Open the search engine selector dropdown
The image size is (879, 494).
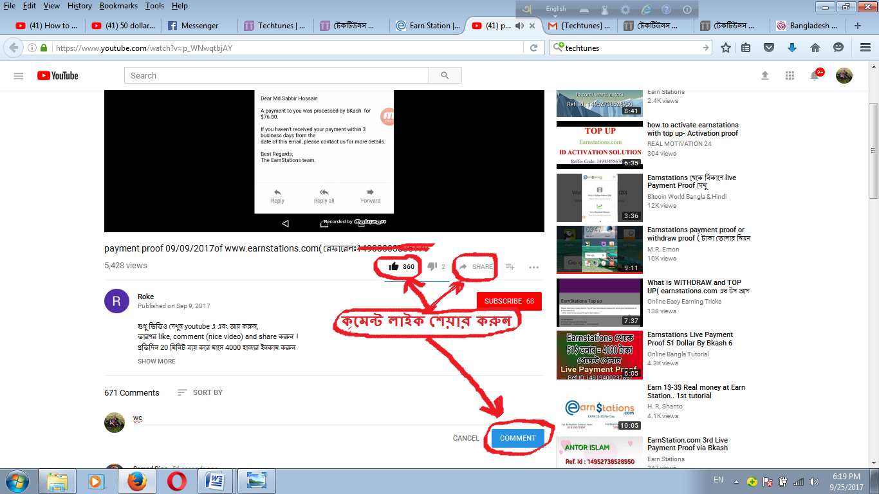[x=559, y=48]
